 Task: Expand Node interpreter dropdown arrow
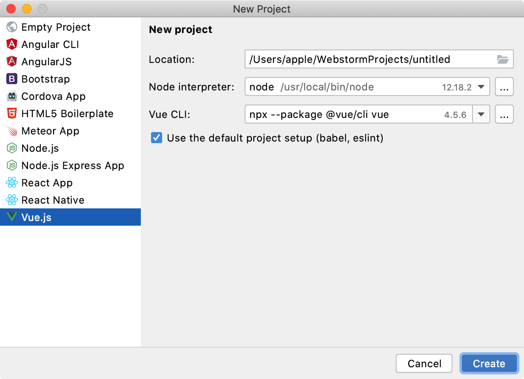tap(481, 87)
